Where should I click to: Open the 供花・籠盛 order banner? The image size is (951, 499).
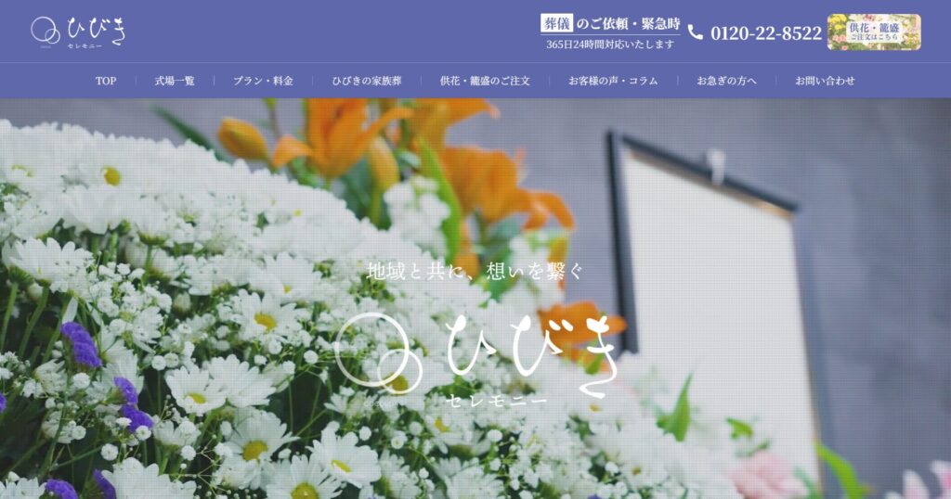click(x=874, y=32)
